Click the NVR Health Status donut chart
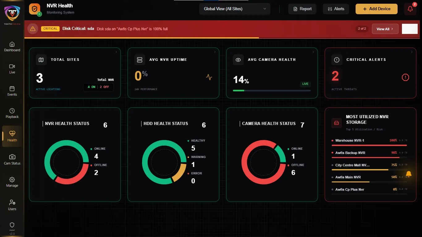The height and width of the screenshot is (237, 422). [66, 162]
